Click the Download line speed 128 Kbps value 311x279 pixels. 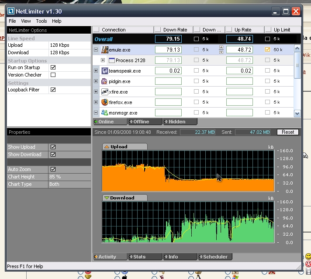coord(59,52)
